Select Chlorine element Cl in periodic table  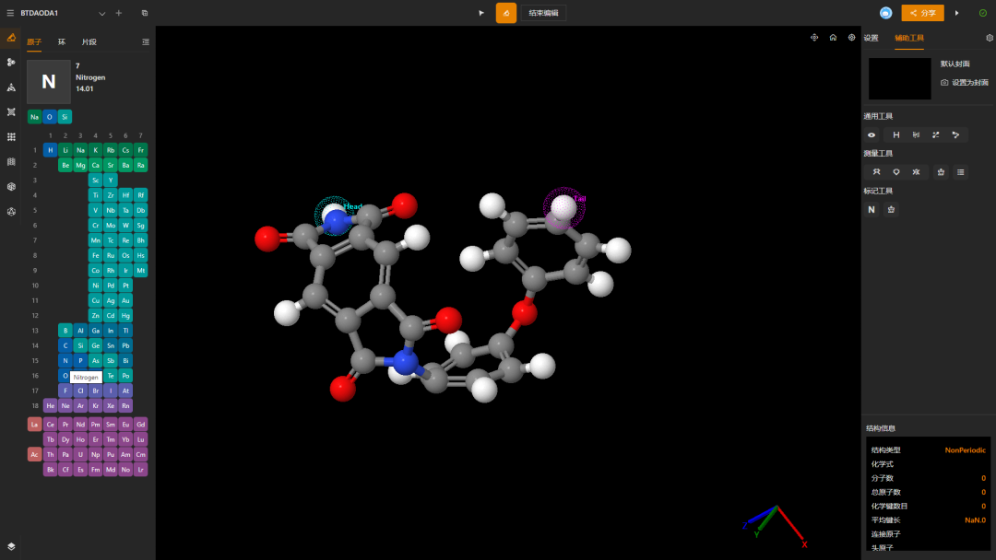pos(80,391)
